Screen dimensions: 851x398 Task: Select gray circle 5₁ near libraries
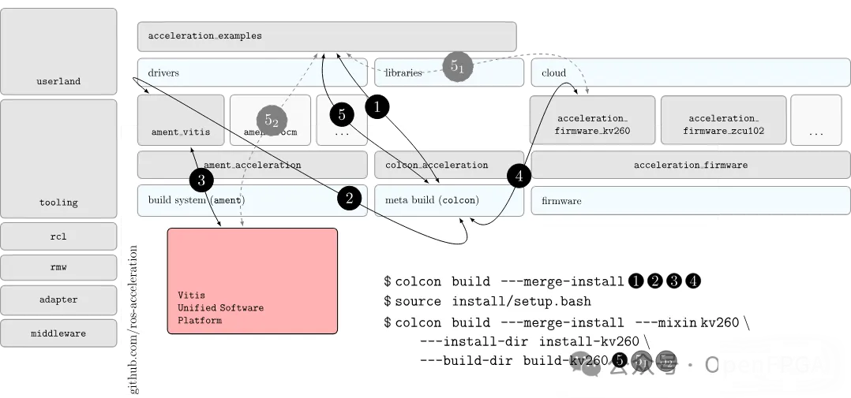pyautogui.click(x=457, y=67)
